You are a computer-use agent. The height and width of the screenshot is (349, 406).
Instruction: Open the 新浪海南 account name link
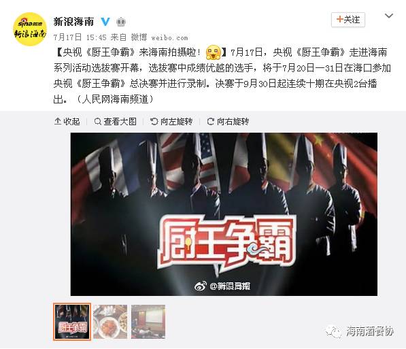73,22
